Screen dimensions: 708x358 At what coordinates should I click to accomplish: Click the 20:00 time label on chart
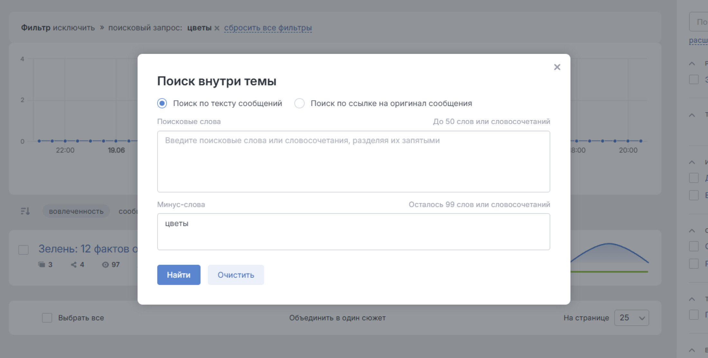coord(628,150)
